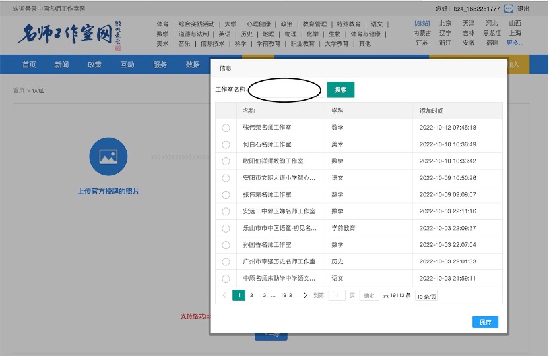The image size is (549, 357).
Task: Select the radio for 安远二中郭玉娣名师工作室
Action: click(226, 212)
